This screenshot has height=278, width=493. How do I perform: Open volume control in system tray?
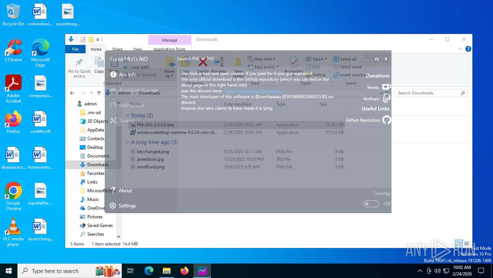(x=438, y=271)
